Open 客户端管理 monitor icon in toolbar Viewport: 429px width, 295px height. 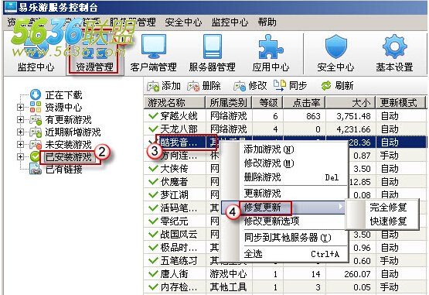pyautogui.click(x=154, y=46)
